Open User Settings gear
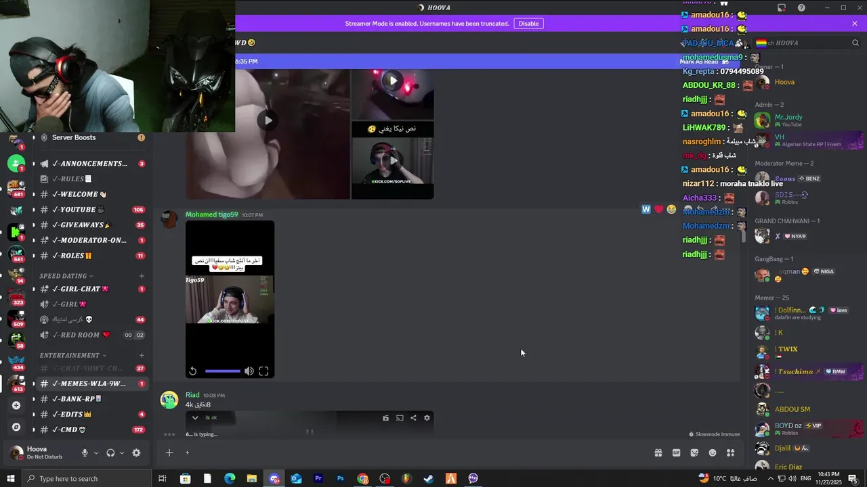867x487 pixels. pos(136,453)
